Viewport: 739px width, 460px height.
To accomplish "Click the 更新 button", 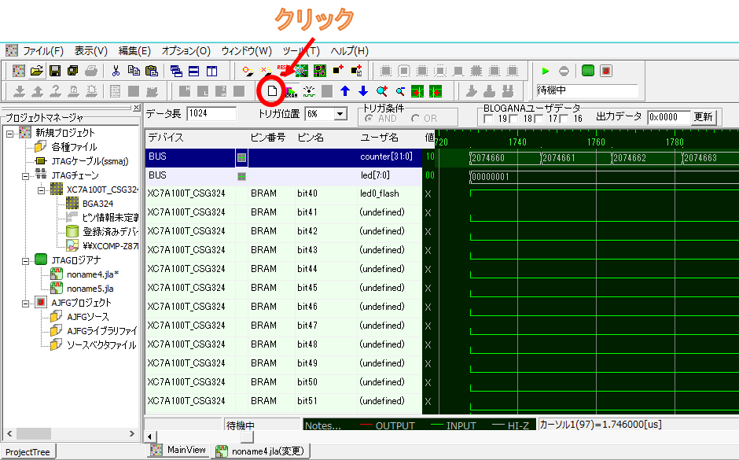I will [704, 117].
